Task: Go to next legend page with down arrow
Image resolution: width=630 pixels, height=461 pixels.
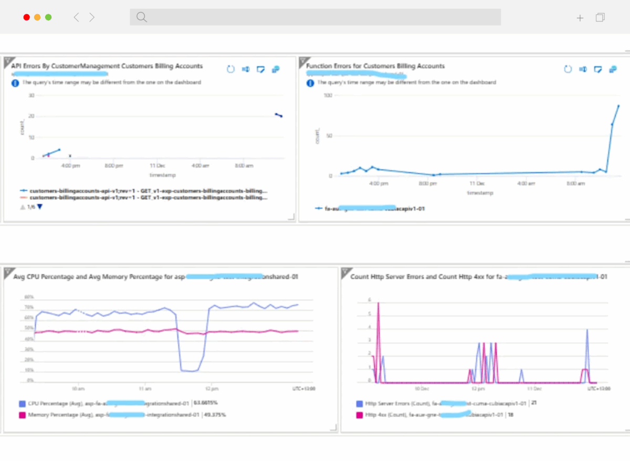Action: point(40,207)
